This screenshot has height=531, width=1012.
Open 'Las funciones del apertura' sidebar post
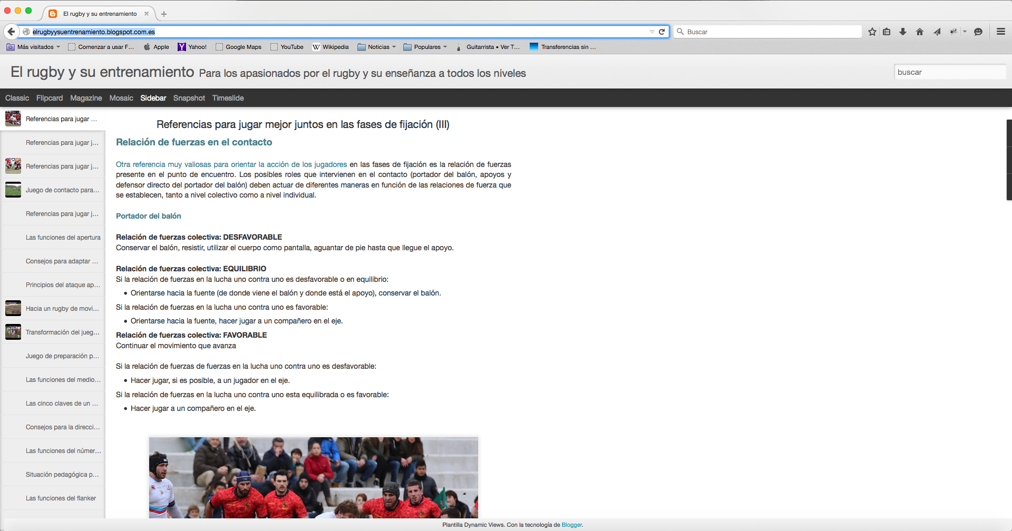click(63, 238)
